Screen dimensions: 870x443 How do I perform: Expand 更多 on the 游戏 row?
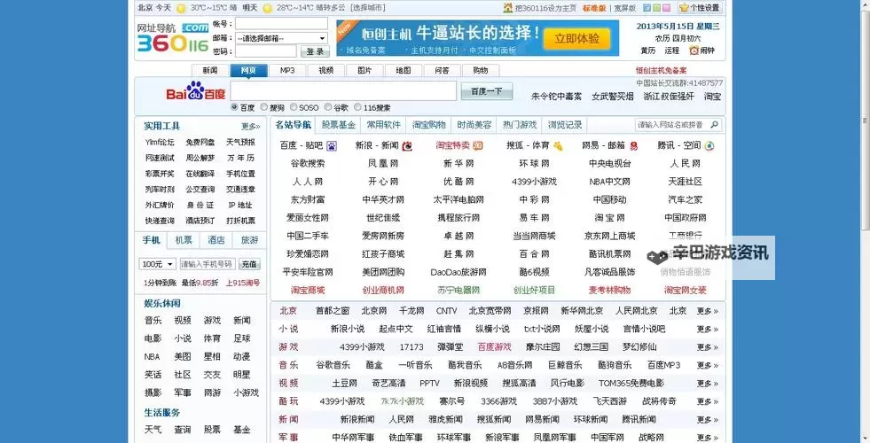point(708,347)
